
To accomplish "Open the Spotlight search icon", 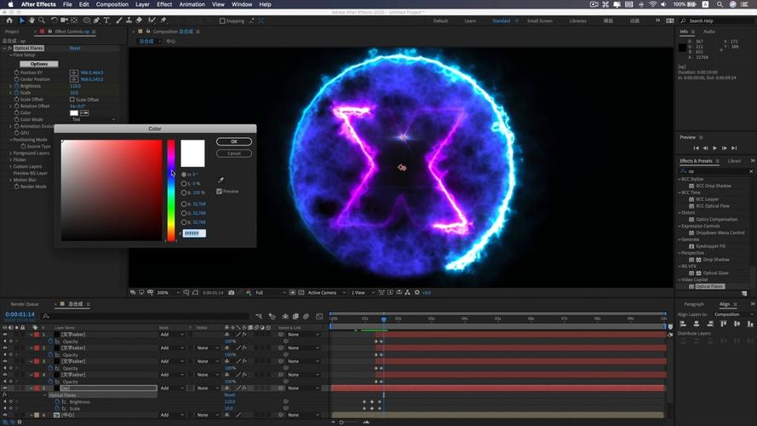I will (720, 4).
